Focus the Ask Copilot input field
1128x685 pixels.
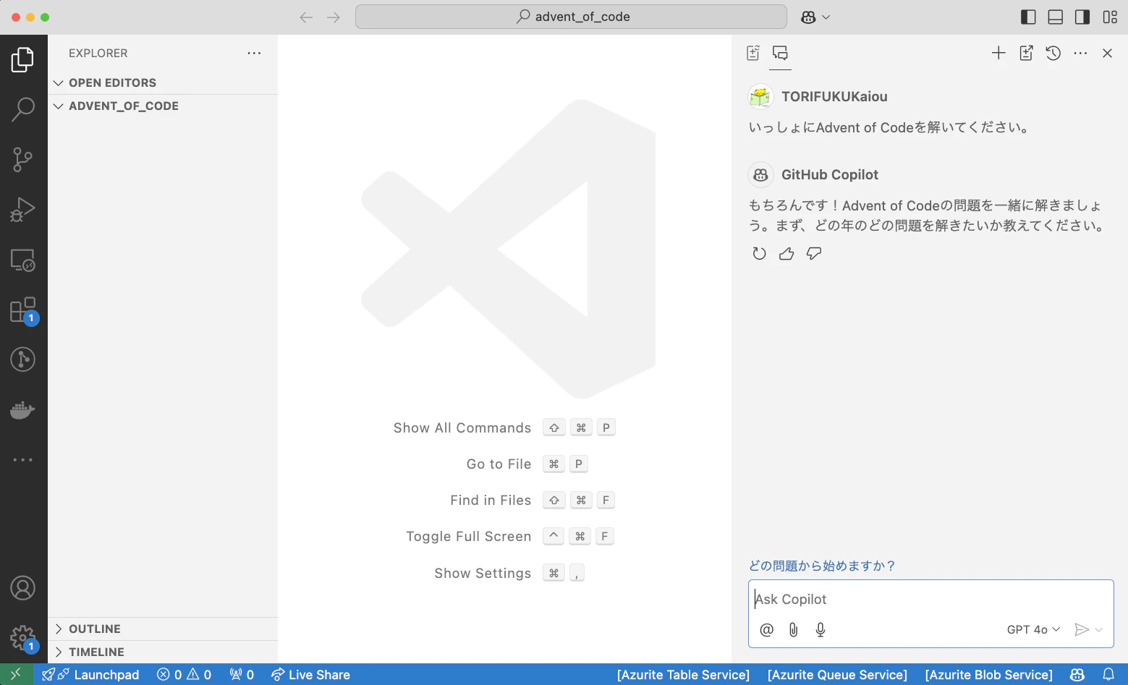point(930,599)
